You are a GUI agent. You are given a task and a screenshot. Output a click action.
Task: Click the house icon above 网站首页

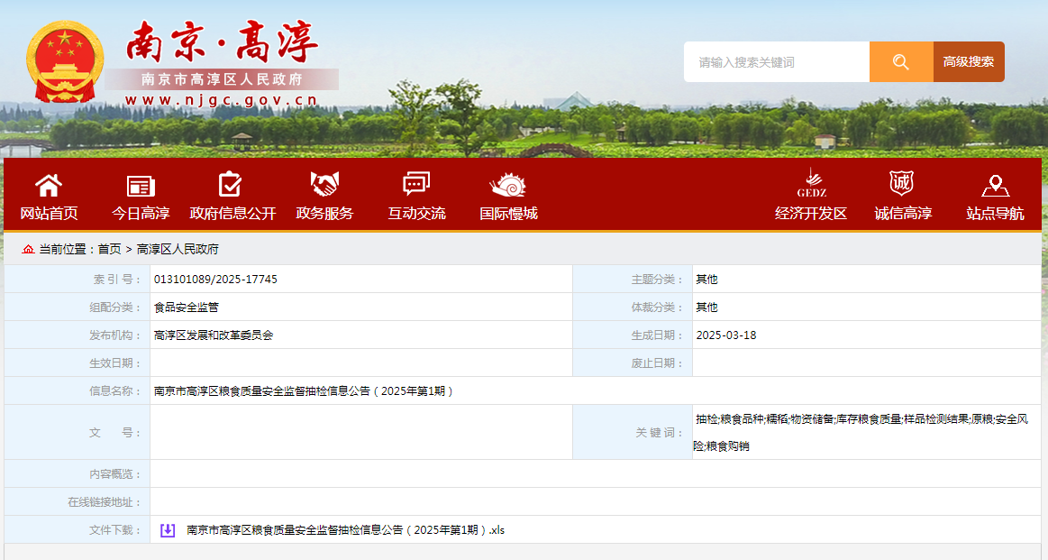point(49,186)
